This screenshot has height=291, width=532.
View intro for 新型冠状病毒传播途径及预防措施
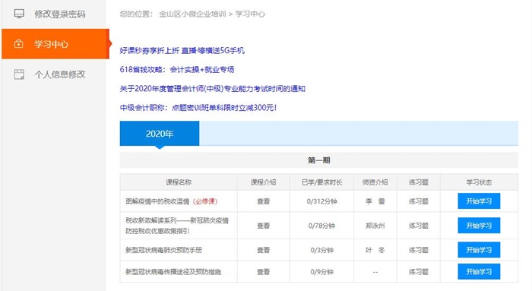pos(263,272)
